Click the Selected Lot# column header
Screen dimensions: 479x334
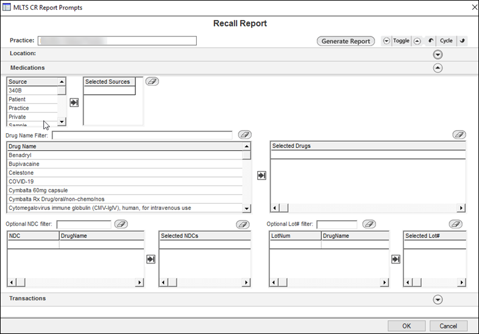(435, 236)
